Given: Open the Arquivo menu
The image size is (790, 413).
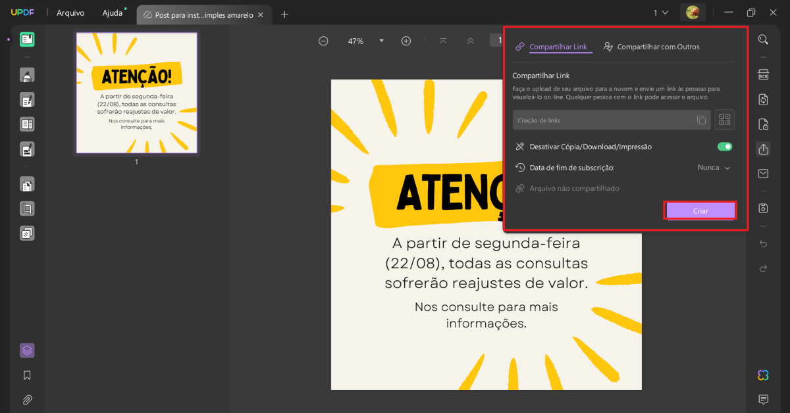Looking at the screenshot, I should click(70, 12).
